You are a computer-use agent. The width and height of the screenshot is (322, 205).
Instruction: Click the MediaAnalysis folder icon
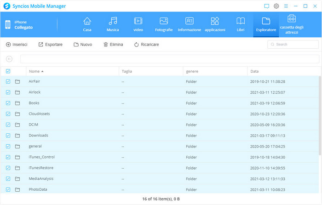click(17, 179)
